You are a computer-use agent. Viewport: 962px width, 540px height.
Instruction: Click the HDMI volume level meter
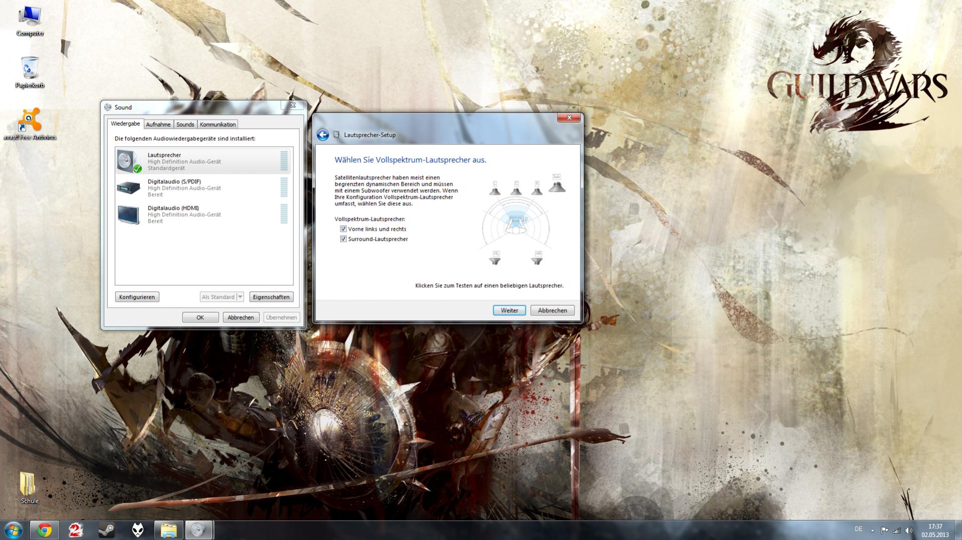coord(284,214)
